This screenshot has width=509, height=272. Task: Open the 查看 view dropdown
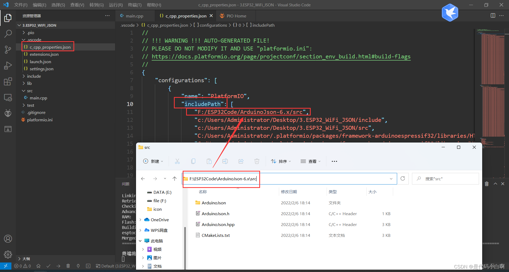tap(311, 161)
